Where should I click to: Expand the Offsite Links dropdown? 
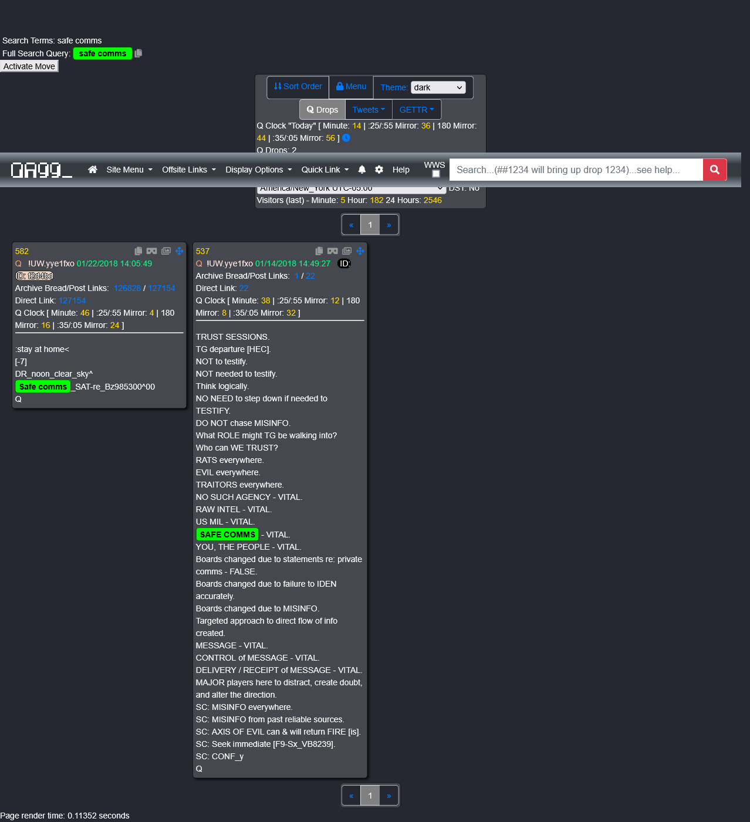(x=189, y=170)
